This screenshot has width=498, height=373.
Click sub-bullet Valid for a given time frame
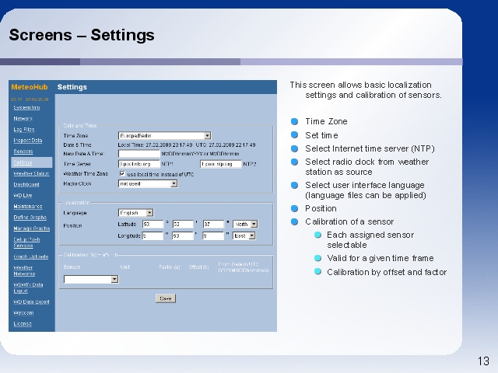pos(381,258)
